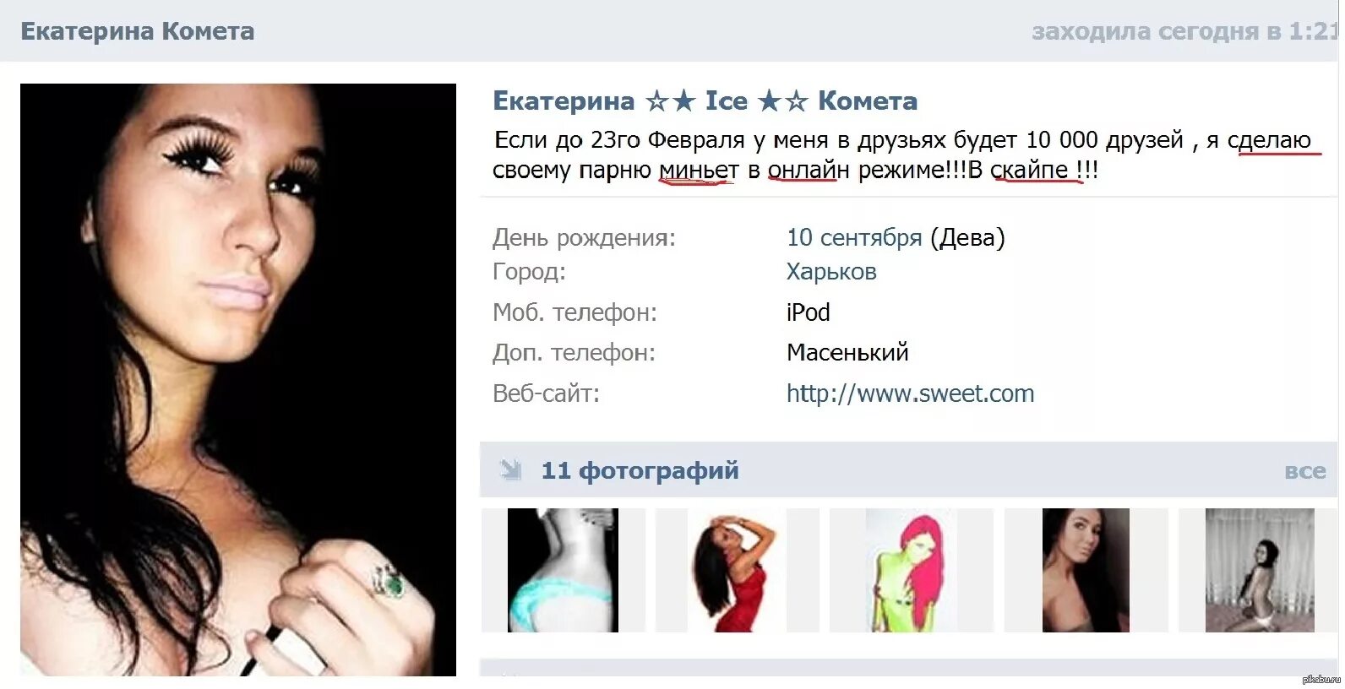Click the profile name heading with stars
This screenshot has width=1345, height=689.
coord(705,100)
